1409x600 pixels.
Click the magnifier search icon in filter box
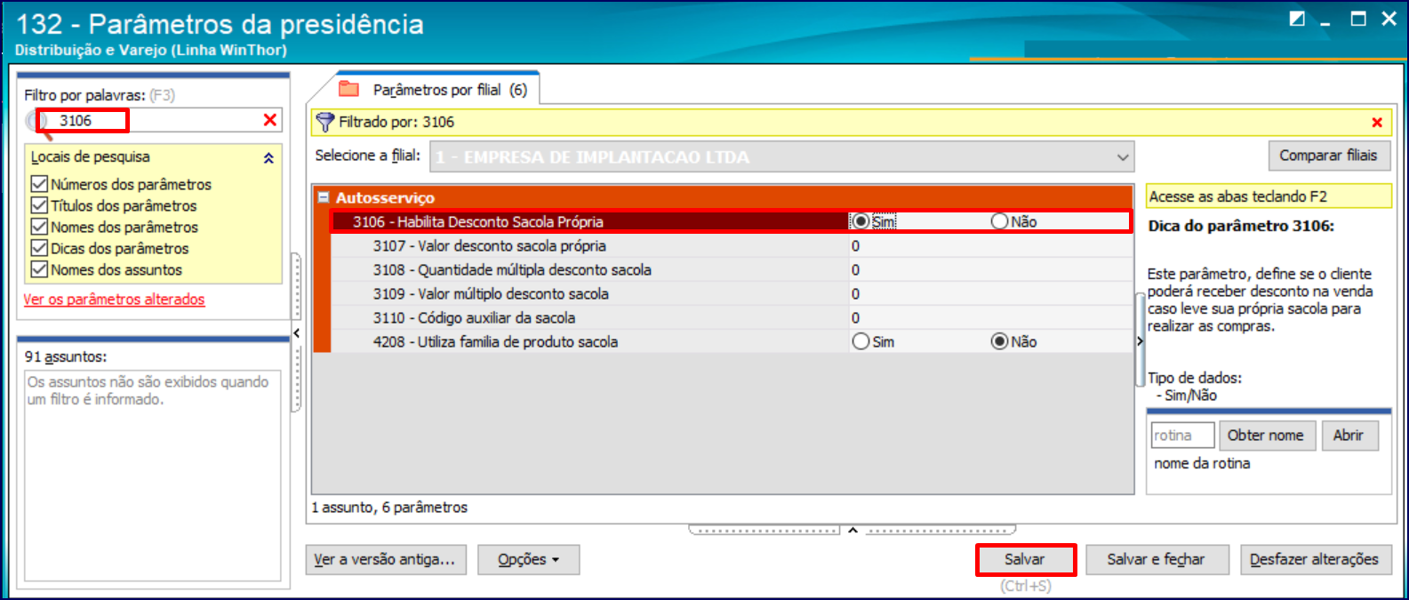pos(36,122)
